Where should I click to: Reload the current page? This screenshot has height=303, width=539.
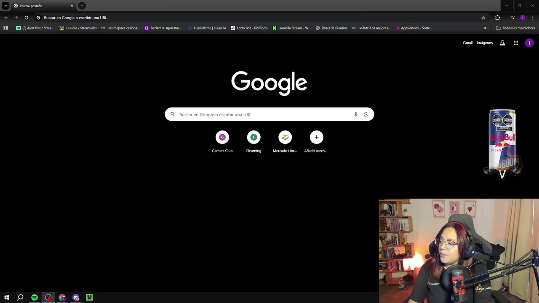point(26,18)
